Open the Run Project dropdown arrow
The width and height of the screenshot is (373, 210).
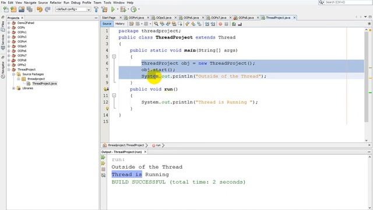(x=118, y=9)
